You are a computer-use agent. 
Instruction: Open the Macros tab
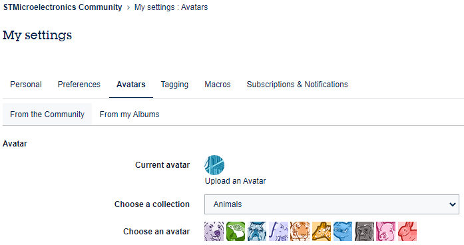tap(218, 85)
